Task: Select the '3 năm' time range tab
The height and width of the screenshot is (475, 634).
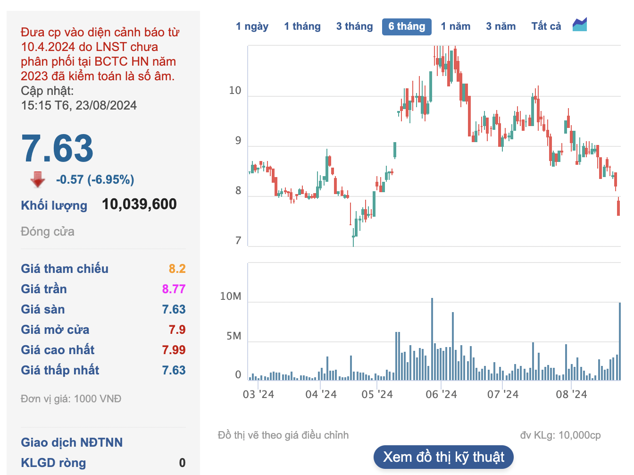Action: coord(501,26)
